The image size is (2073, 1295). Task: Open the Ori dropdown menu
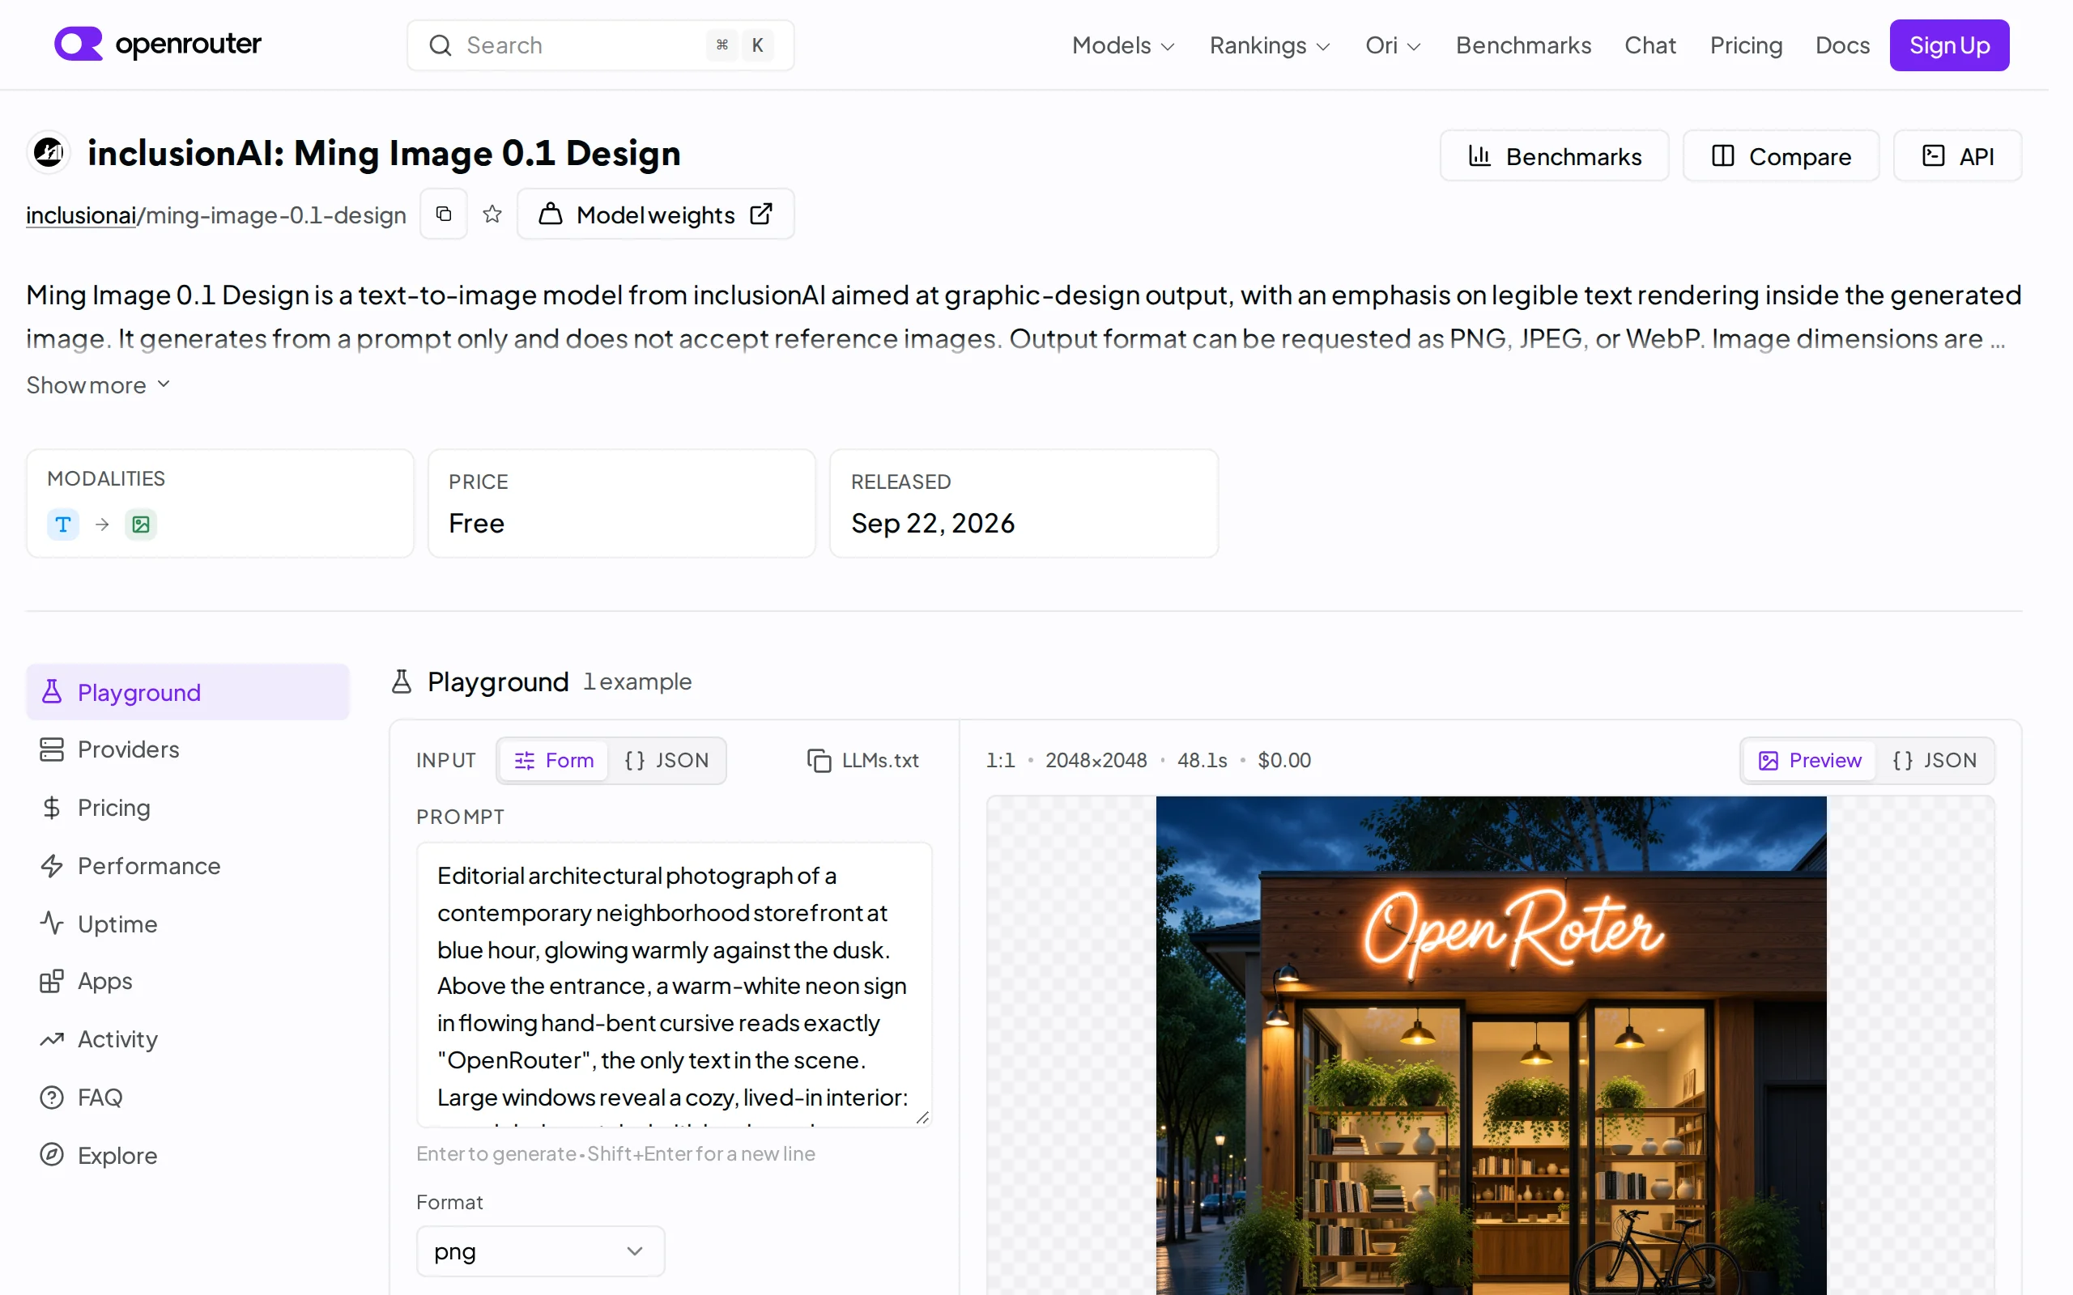[1393, 45]
